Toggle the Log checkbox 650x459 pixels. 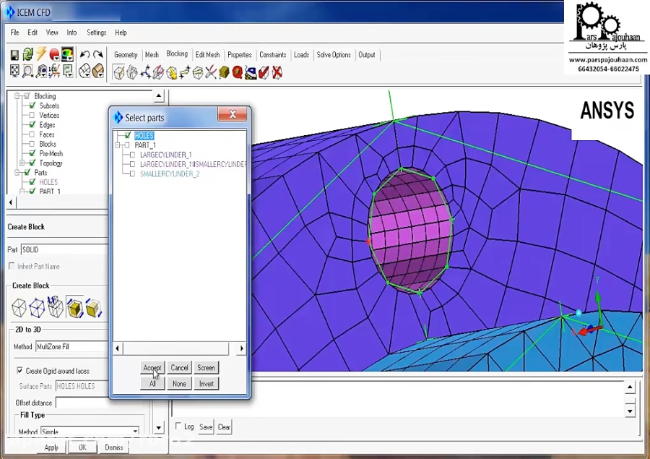(178, 426)
